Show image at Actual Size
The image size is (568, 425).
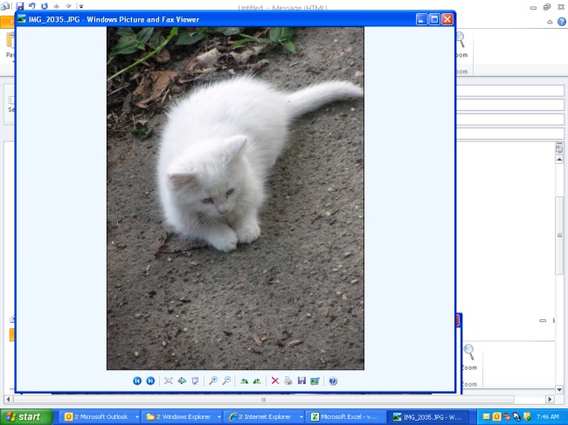pyautogui.click(x=182, y=380)
